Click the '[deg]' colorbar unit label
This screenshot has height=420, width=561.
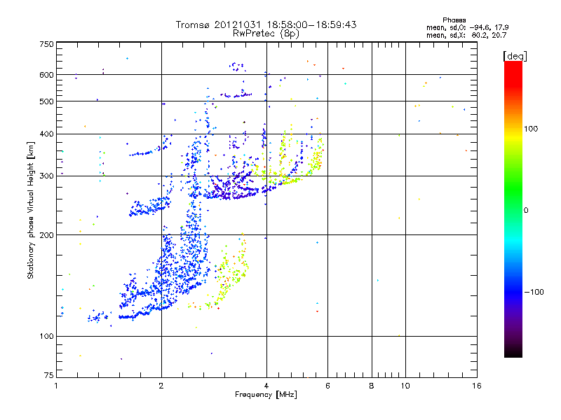pyautogui.click(x=515, y=56)
